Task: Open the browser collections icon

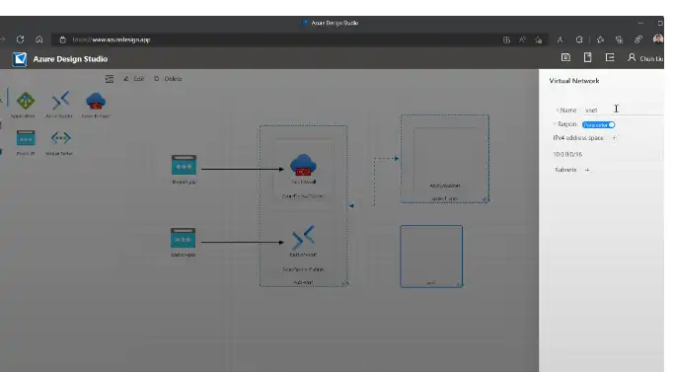Action: (620, 39)
